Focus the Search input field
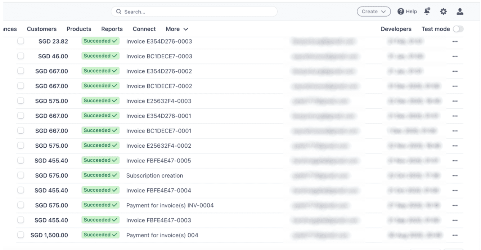 click(194, 12)
